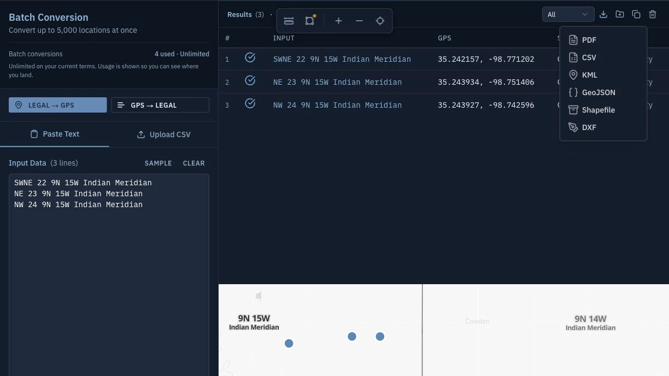
Task: Click the leftmost map marker dot
Action: (289, 343)
